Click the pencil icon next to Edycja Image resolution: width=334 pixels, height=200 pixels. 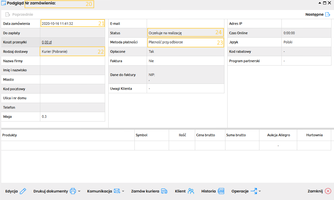[23, 191]
